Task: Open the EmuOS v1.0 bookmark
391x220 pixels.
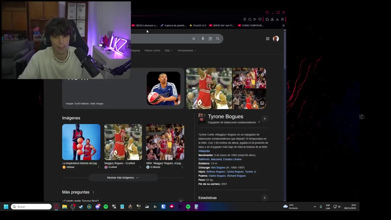Action: click(x=198, y=25)
